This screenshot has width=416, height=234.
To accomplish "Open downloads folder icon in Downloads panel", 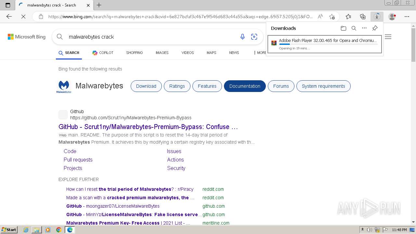I will coord(344,28).
